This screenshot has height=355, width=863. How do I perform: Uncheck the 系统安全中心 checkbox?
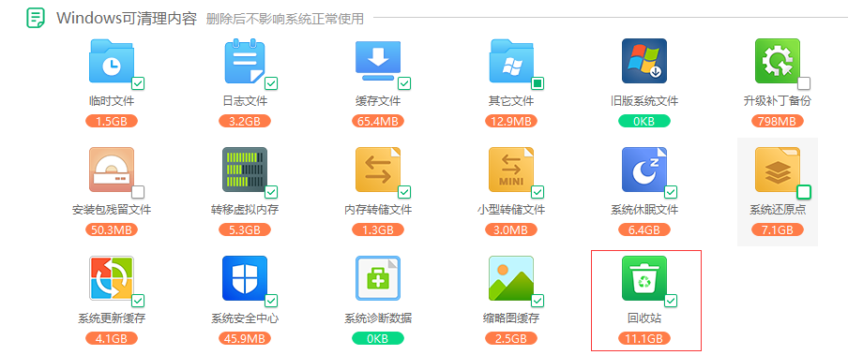point(271,301)
